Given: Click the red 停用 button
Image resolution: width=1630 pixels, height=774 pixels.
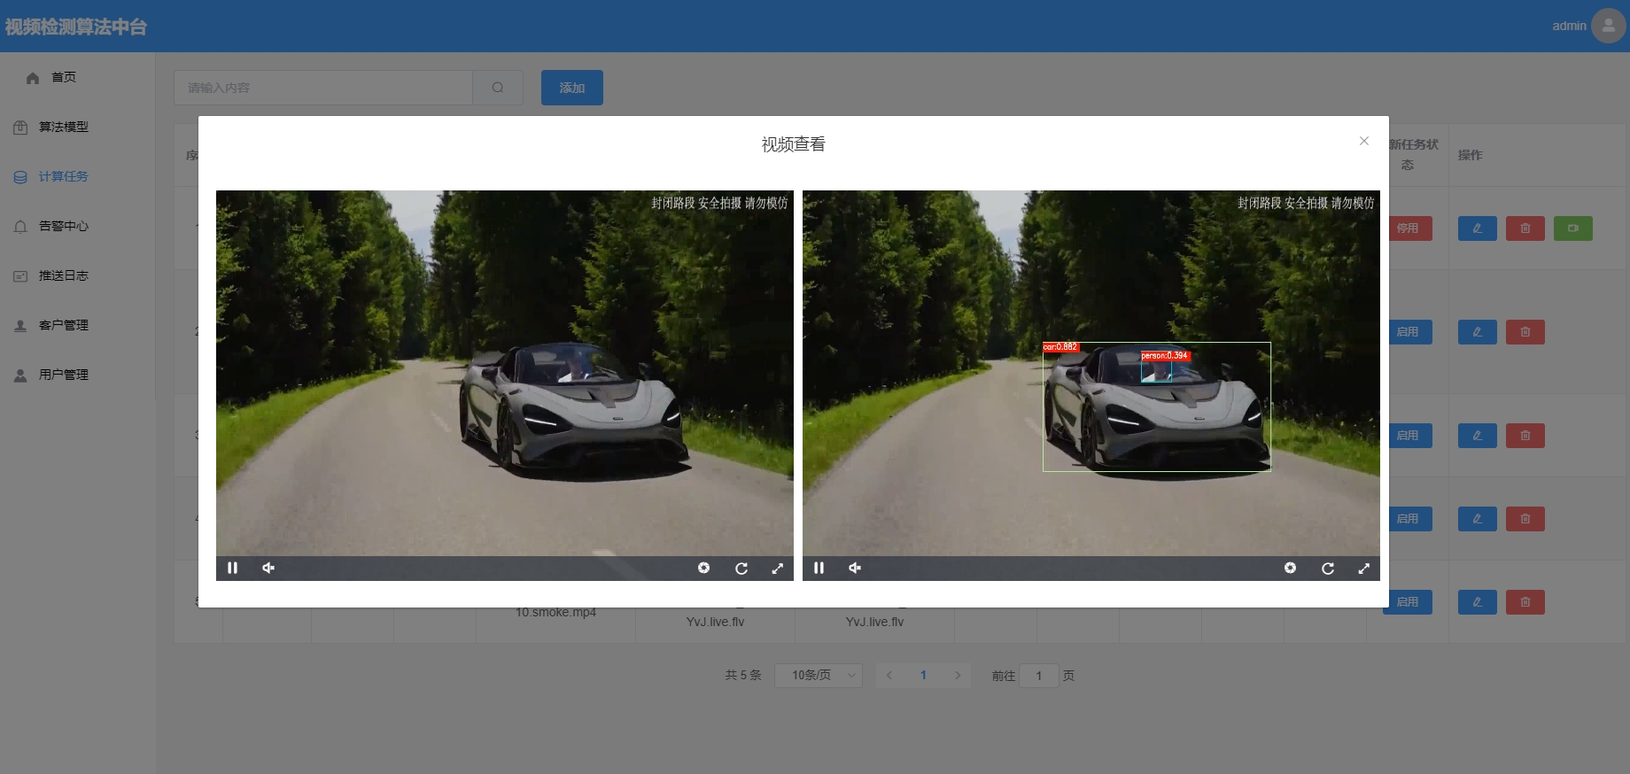Looking at the screenshot, I should click(1410, 228).
